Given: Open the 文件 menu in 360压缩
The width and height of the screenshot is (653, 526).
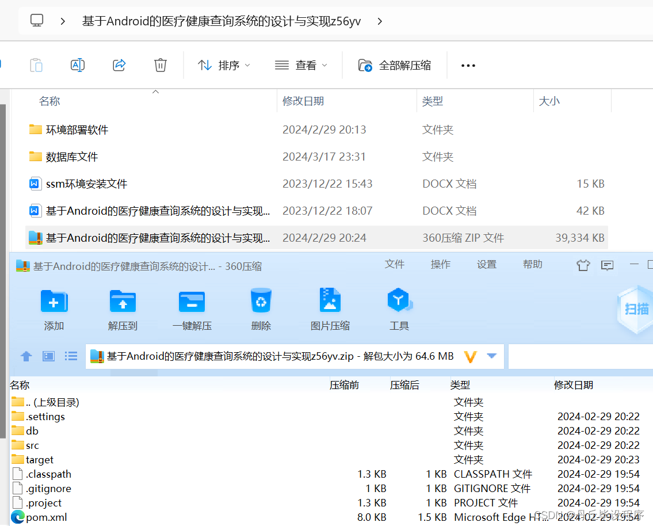Looking at the screenshot, I should pyautogui.click(x=395, y=264).
